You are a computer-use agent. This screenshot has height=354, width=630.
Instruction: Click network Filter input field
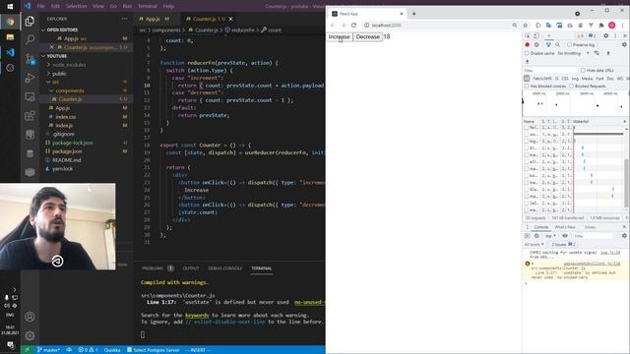tap(549, 70)
